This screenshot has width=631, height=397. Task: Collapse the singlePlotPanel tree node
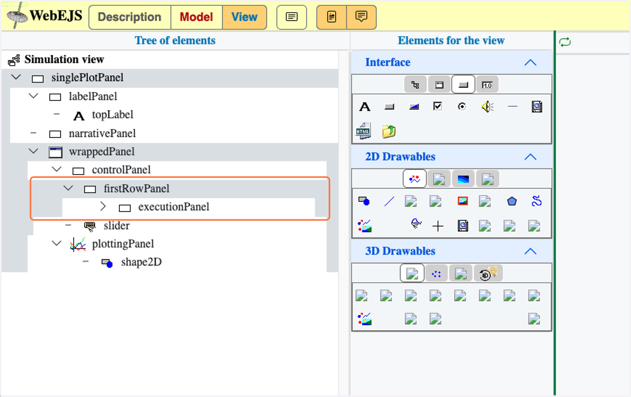click(x=16, y=78)
